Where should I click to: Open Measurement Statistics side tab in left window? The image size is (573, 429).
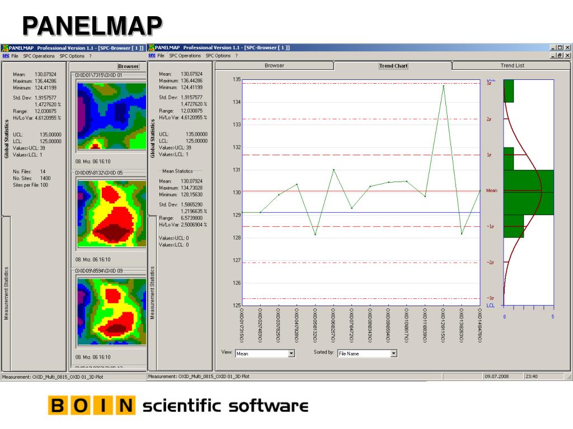pos(6,293)
